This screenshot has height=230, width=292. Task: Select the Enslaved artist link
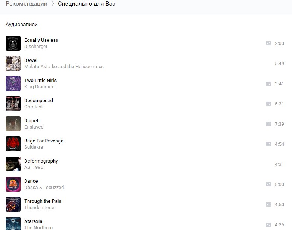[x=34, y=127]
